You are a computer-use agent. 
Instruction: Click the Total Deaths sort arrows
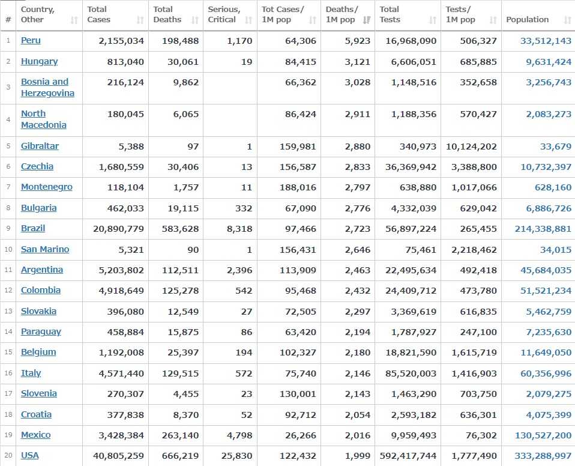pyautogui.click(x=195, y=20)
